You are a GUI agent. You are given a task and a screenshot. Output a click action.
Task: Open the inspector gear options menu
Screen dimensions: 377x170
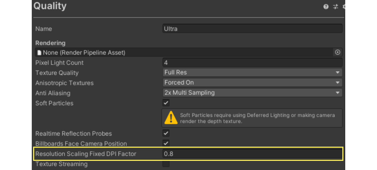pos(344,7)
